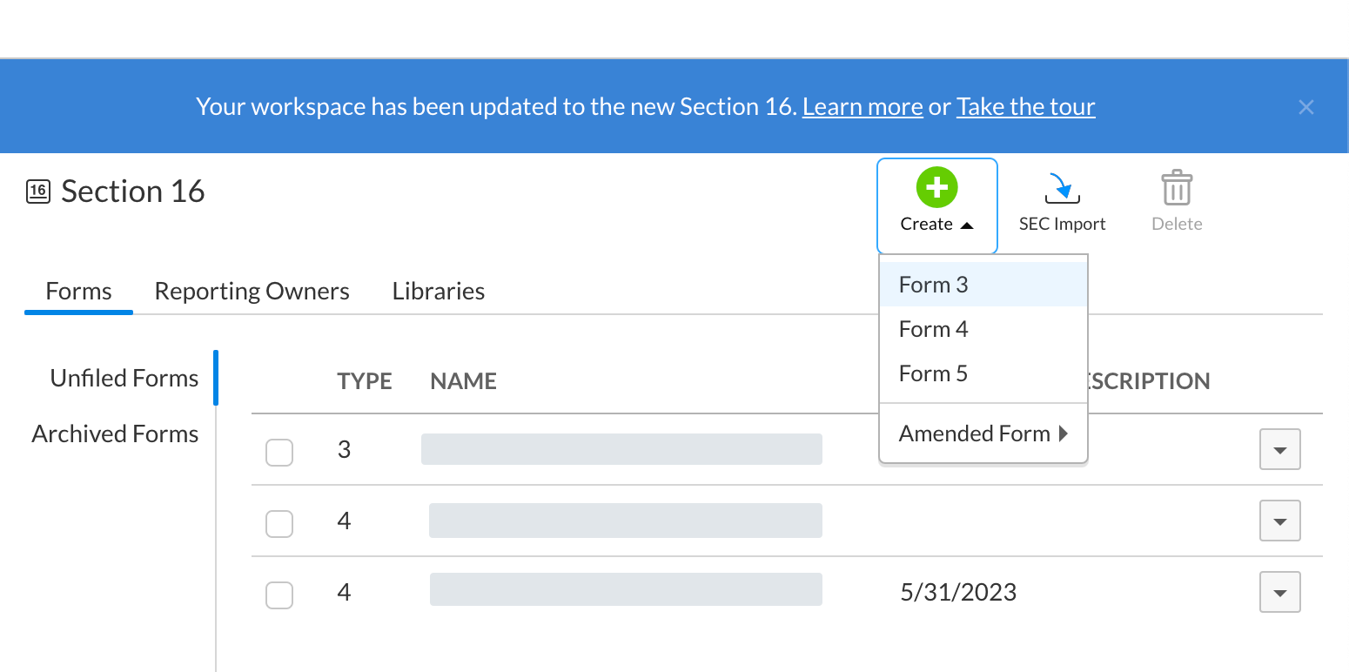Show the Archived Forms list
The height and width of the screenshot is (672, 1349).
tap(116, 433)
